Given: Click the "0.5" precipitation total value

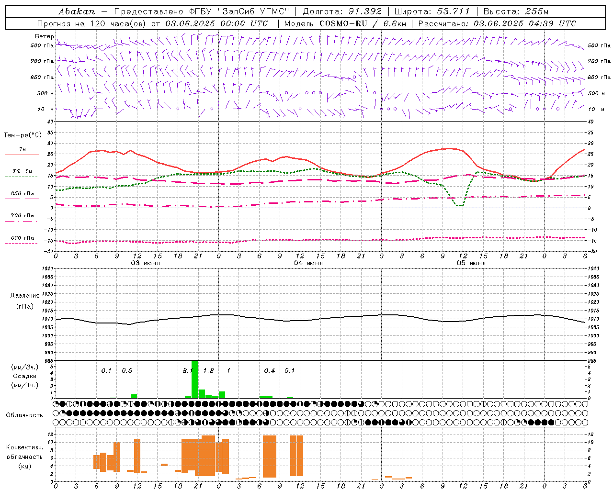Looking at the screenshot, I should tap(127, 370).
